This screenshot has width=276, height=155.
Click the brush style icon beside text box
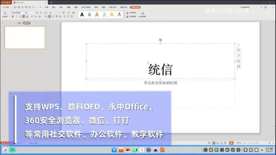[239, 55]
